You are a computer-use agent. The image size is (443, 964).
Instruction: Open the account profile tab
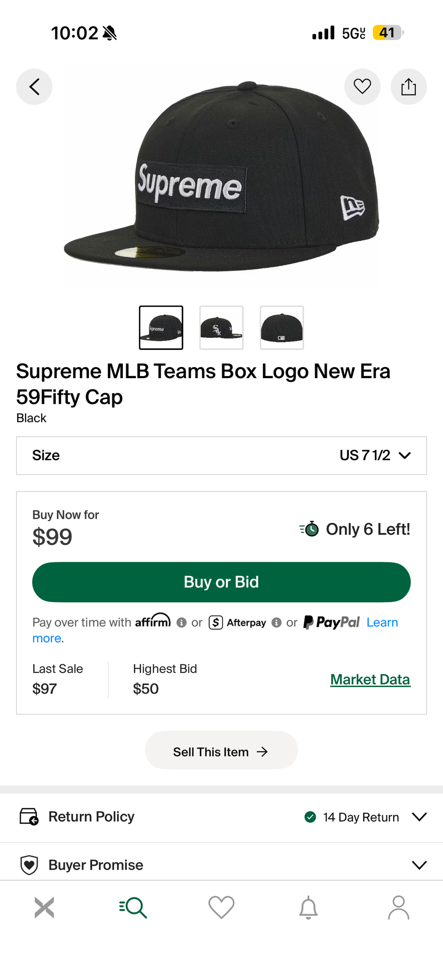pyautogui.click(x=398, y=908)
